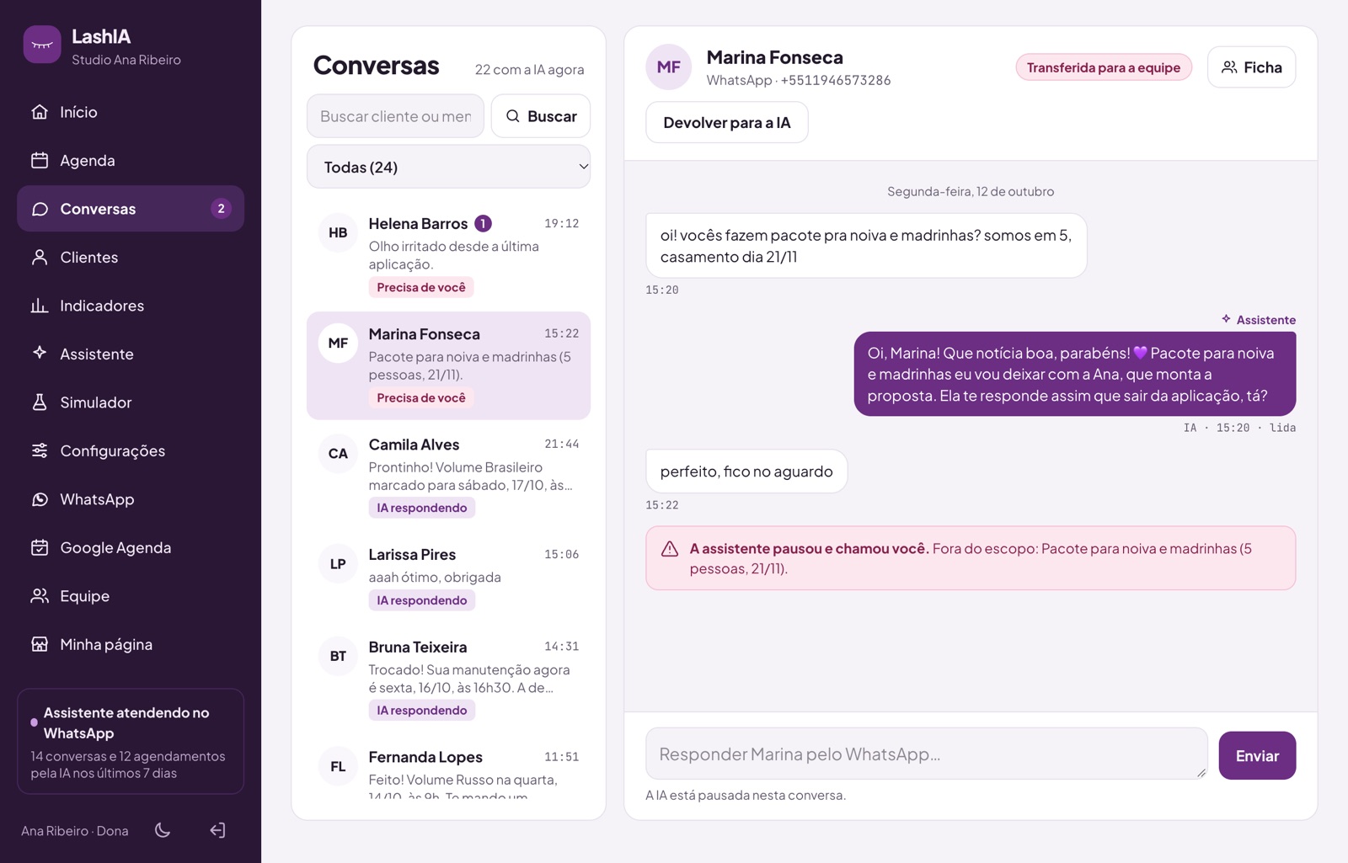Click the FL avatar of Fernanda Lopes
Screen dimensions: 1348x863
[x=338, y=767]
